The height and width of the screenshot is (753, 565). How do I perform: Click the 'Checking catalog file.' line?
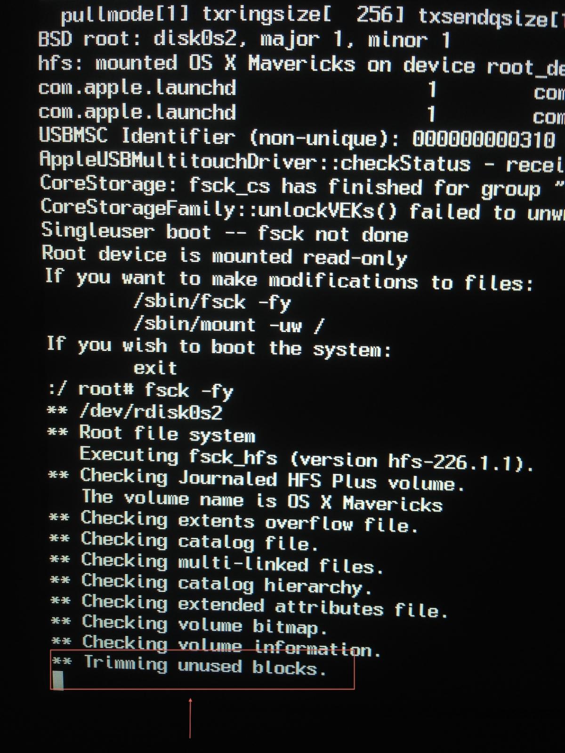pos(184,541)
